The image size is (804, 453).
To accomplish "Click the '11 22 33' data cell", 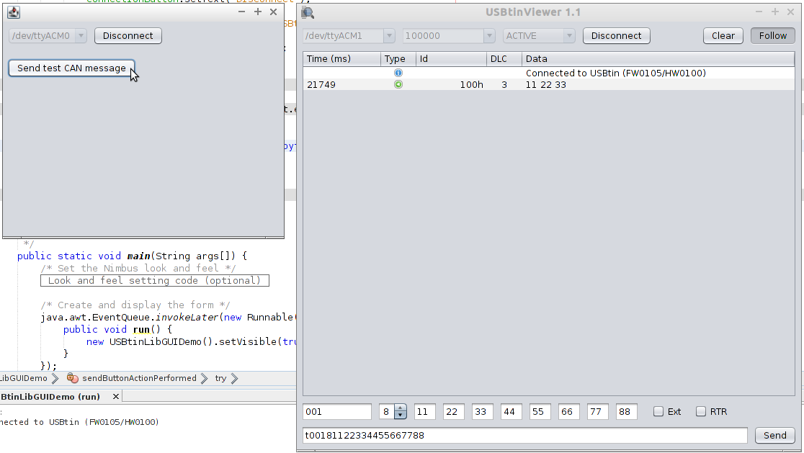I will 546,85.
